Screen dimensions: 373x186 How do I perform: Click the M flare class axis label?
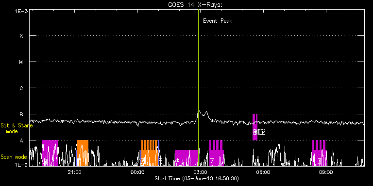tap(21, 62)
